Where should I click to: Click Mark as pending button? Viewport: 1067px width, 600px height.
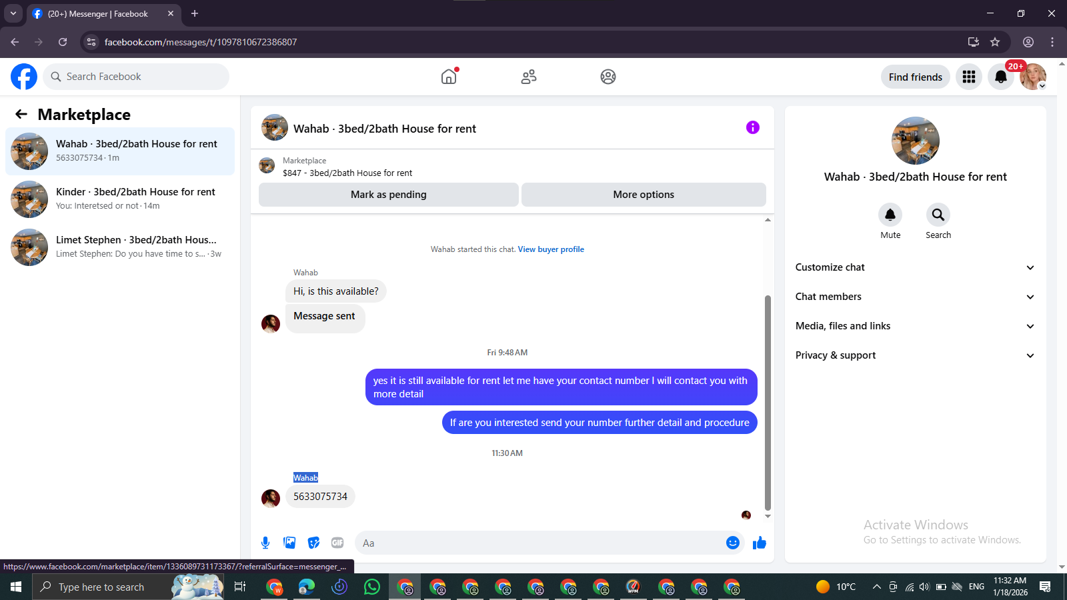click(x=389, y=195)
